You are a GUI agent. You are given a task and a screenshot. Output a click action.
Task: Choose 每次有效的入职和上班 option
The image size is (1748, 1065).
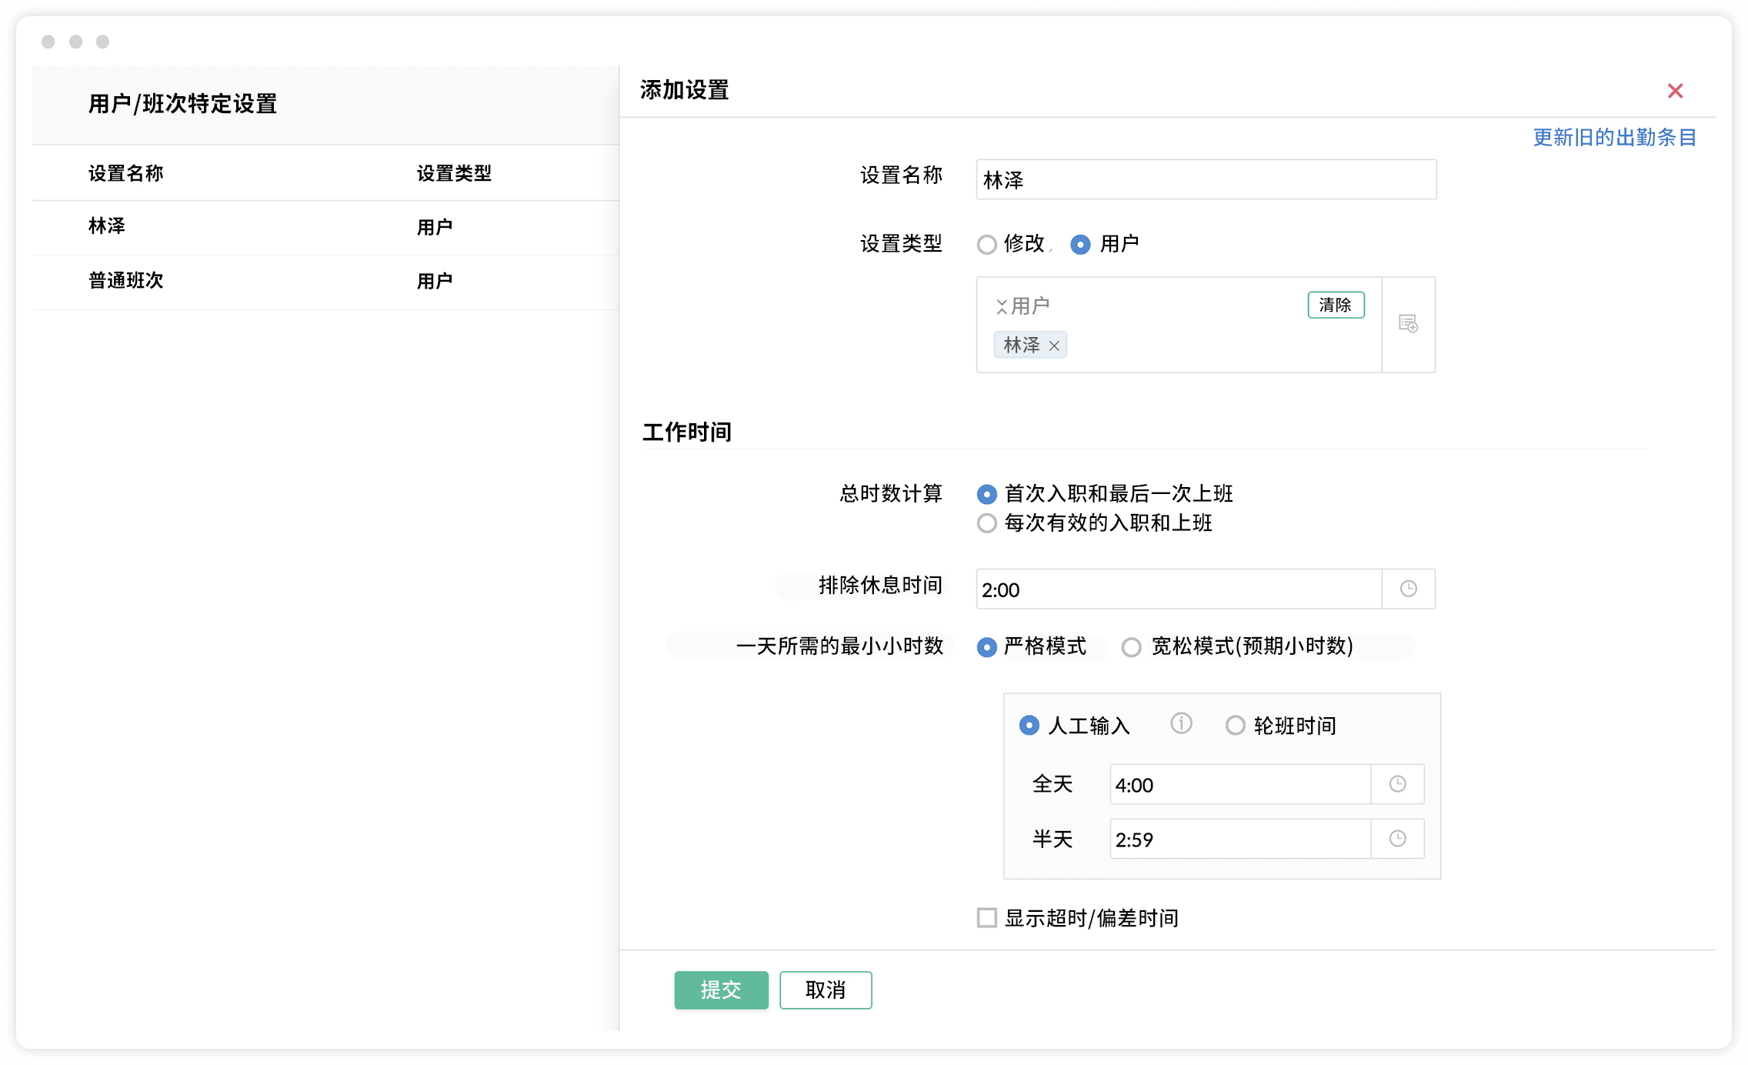coord(987,523)
